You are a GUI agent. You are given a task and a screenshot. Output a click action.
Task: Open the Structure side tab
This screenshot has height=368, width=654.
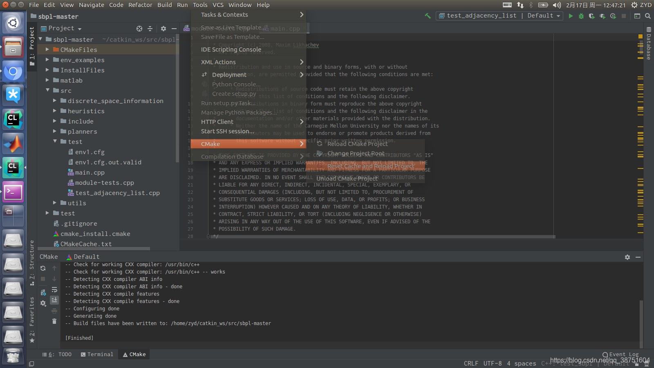32,263
